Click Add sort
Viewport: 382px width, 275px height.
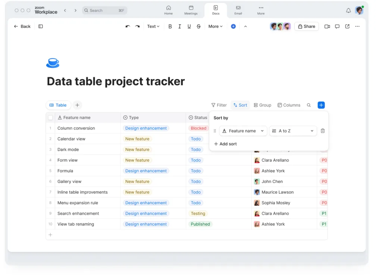[225, 144]
